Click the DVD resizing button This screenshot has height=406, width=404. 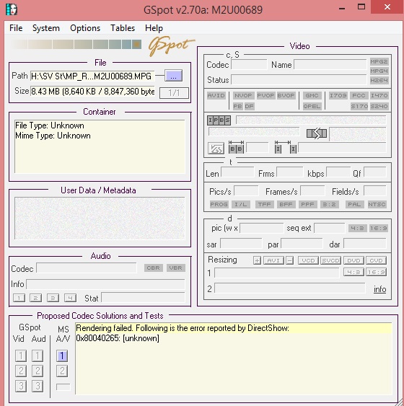pos(353,260)
